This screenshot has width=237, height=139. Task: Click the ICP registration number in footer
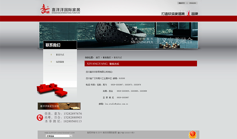pyautogui.click(x=127, y=132)
